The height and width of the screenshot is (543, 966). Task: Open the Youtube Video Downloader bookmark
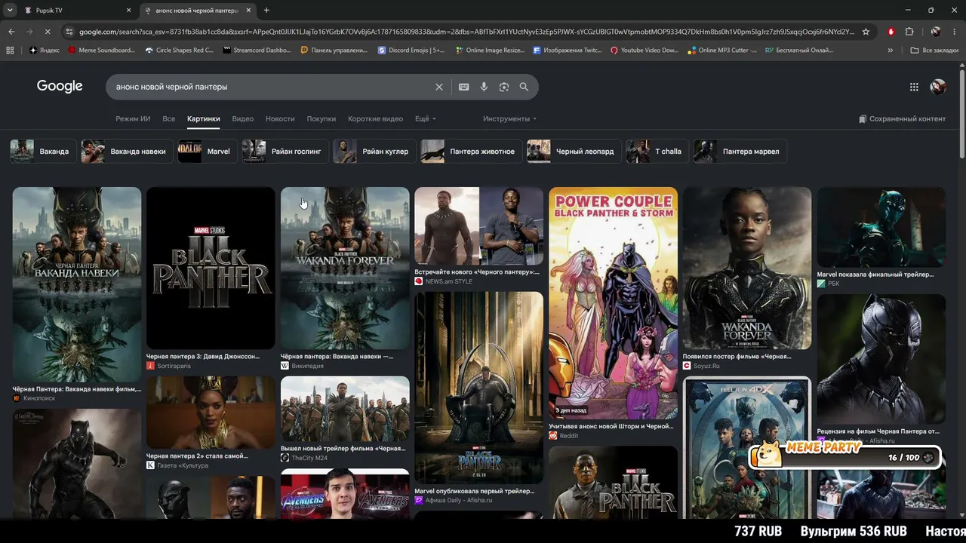tap(645, 51)
